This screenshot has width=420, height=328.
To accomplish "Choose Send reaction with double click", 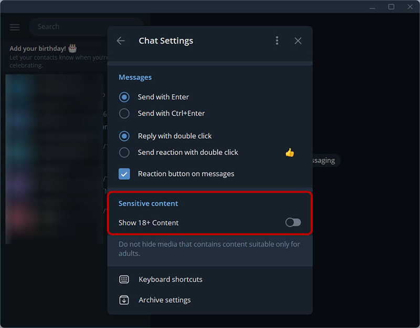I will [124, 152].
